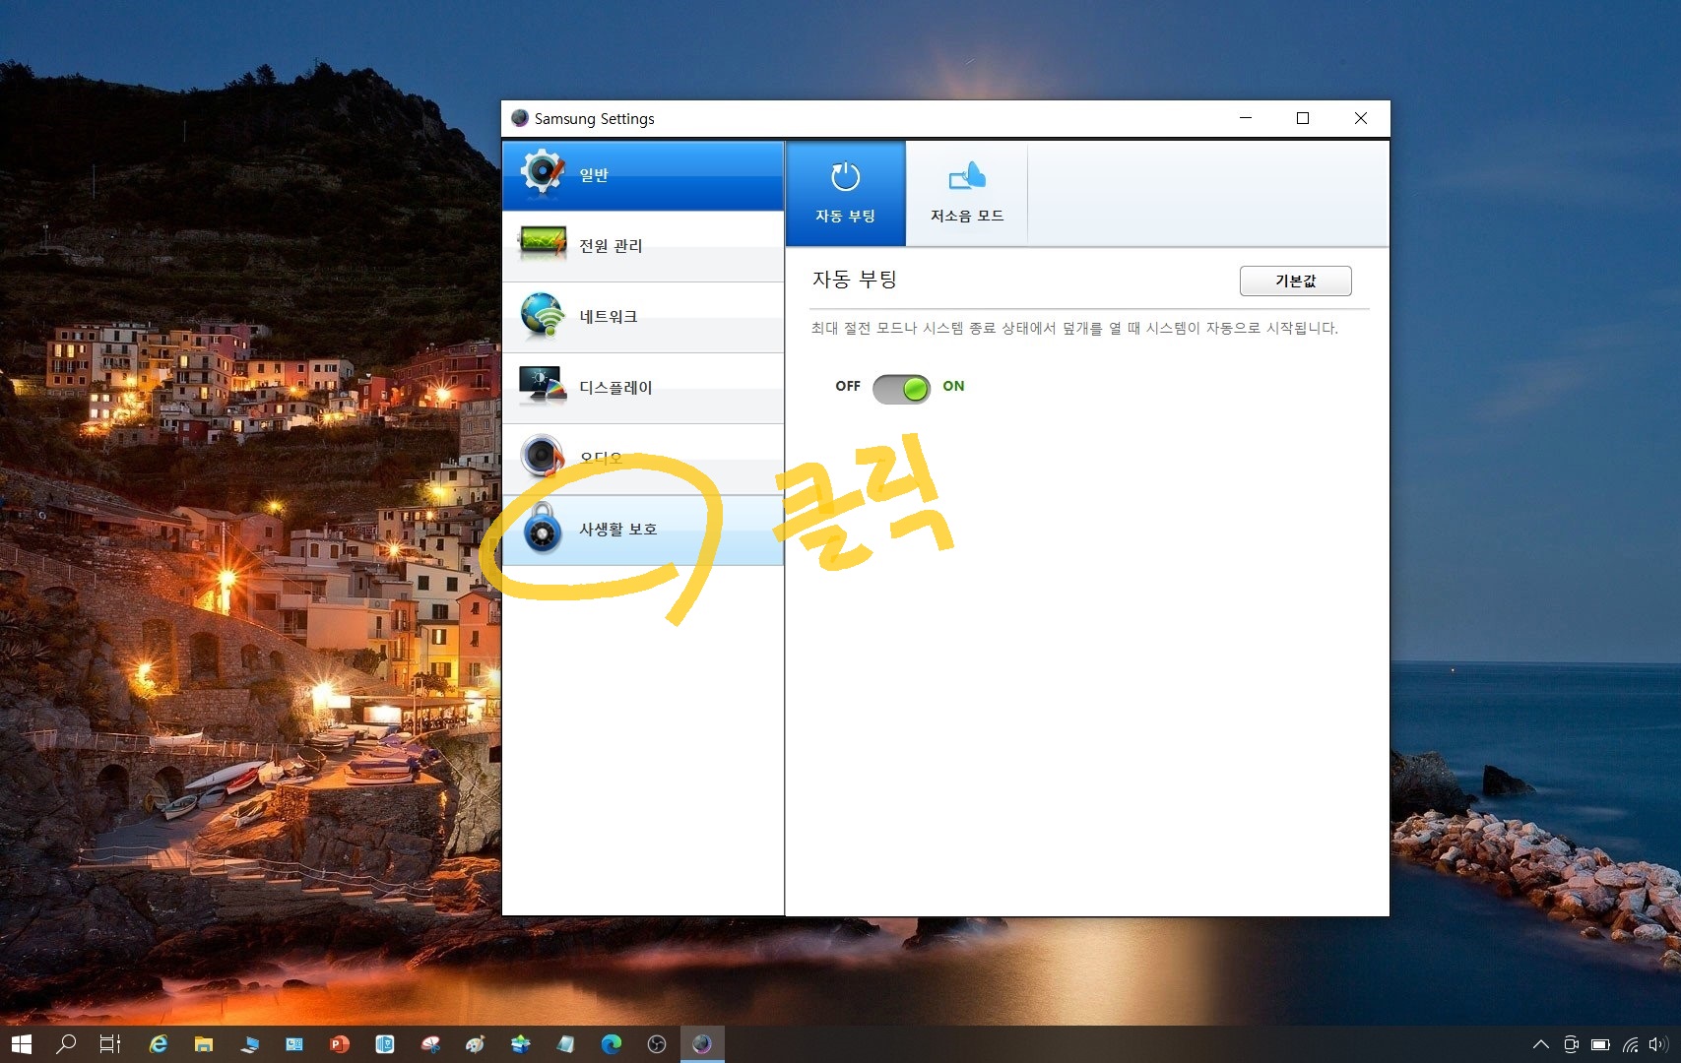This screenshot has height=1063, width=1681.
Task: Open the blue box with arrow taskbar icon
Action: 521,1044
